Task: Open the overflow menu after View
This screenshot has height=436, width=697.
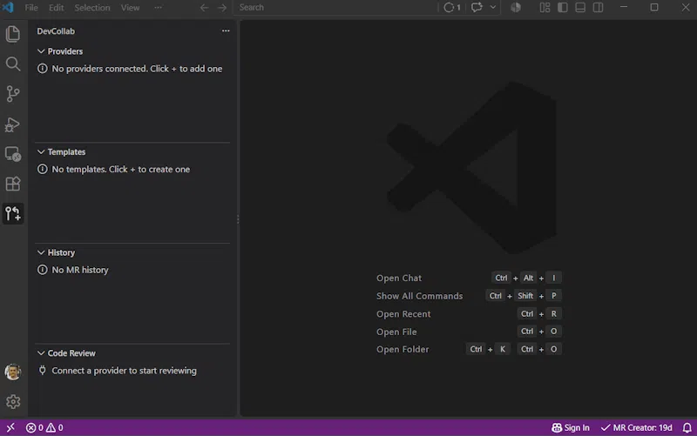Action: 159,8
